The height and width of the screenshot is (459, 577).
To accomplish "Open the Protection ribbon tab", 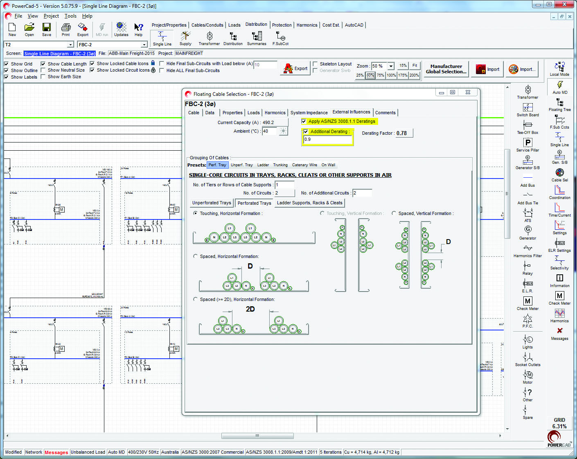I will [x=282, y=25].
